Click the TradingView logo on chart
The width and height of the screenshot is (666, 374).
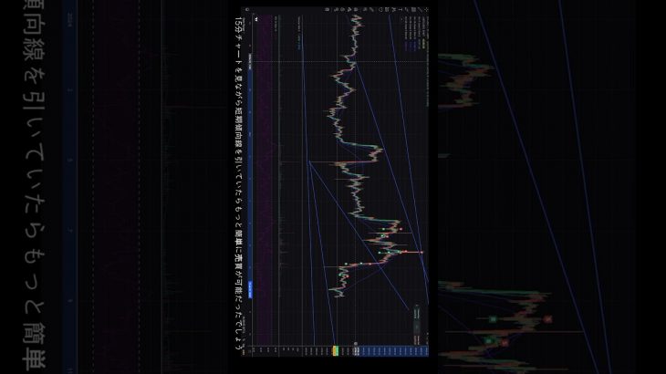(256, 19)
